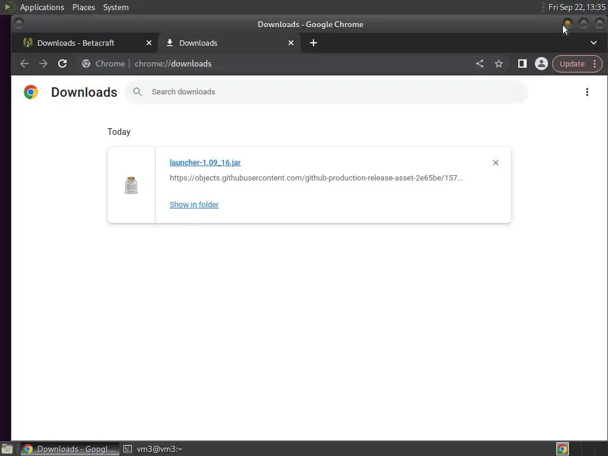Click the Downloads - Google Chrome taskbar entry
Image resolution: width=608 pixels, height=456 pixels.
70,449
